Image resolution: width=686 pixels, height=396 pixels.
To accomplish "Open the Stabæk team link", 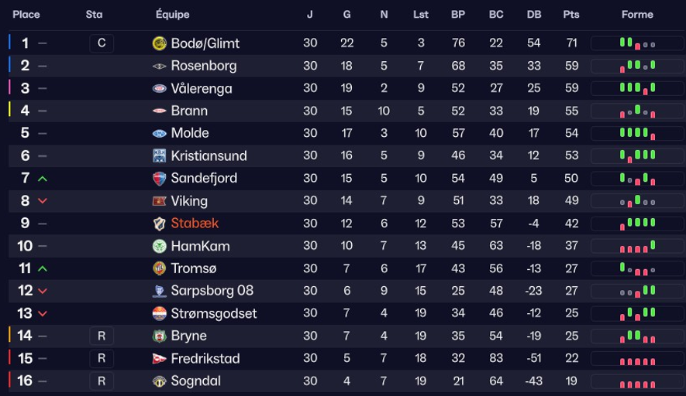I will click(195, 224).
